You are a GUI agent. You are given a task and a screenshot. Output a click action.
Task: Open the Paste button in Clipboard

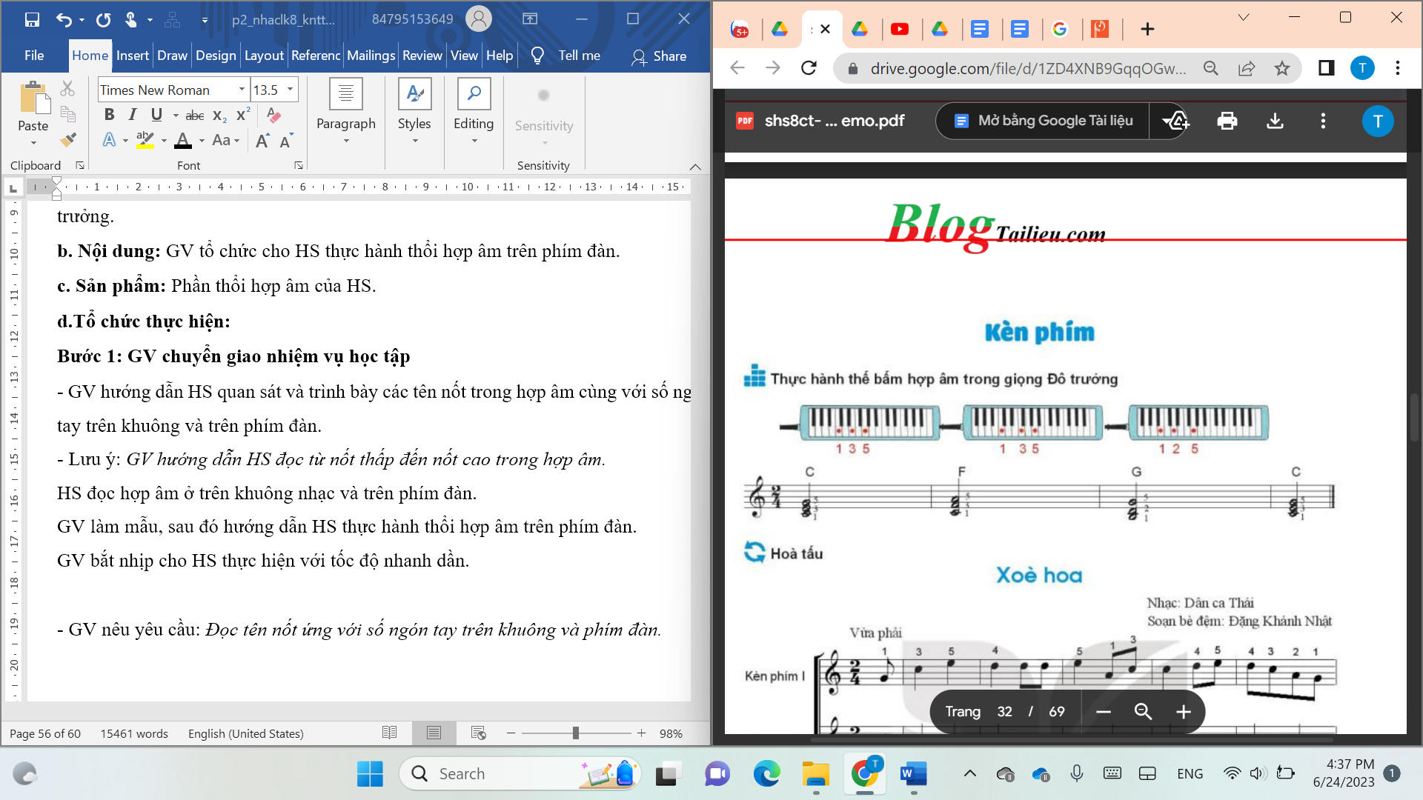point(33,113)
